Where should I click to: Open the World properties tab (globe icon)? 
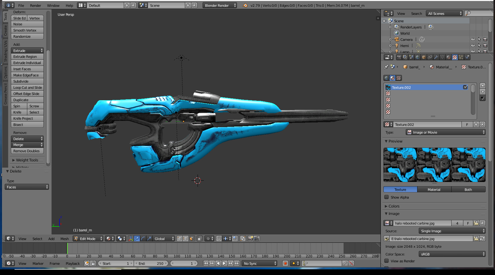[417, 57]
